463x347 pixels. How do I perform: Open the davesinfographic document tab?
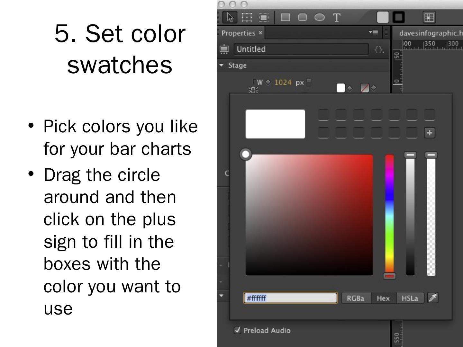(x=430, y=33)
